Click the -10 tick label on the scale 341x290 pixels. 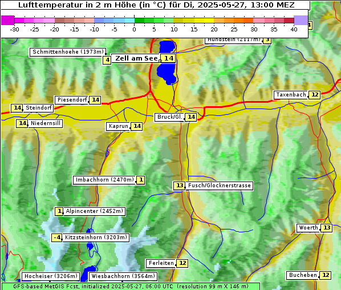tap(94, 29)
